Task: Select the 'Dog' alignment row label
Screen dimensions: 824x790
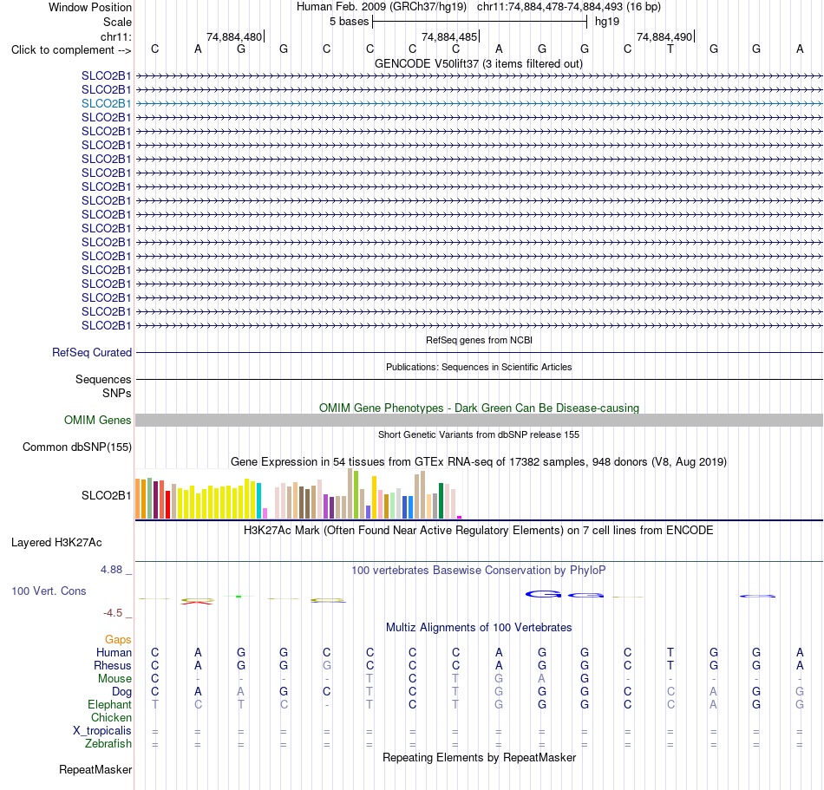Action: point(121,692)
